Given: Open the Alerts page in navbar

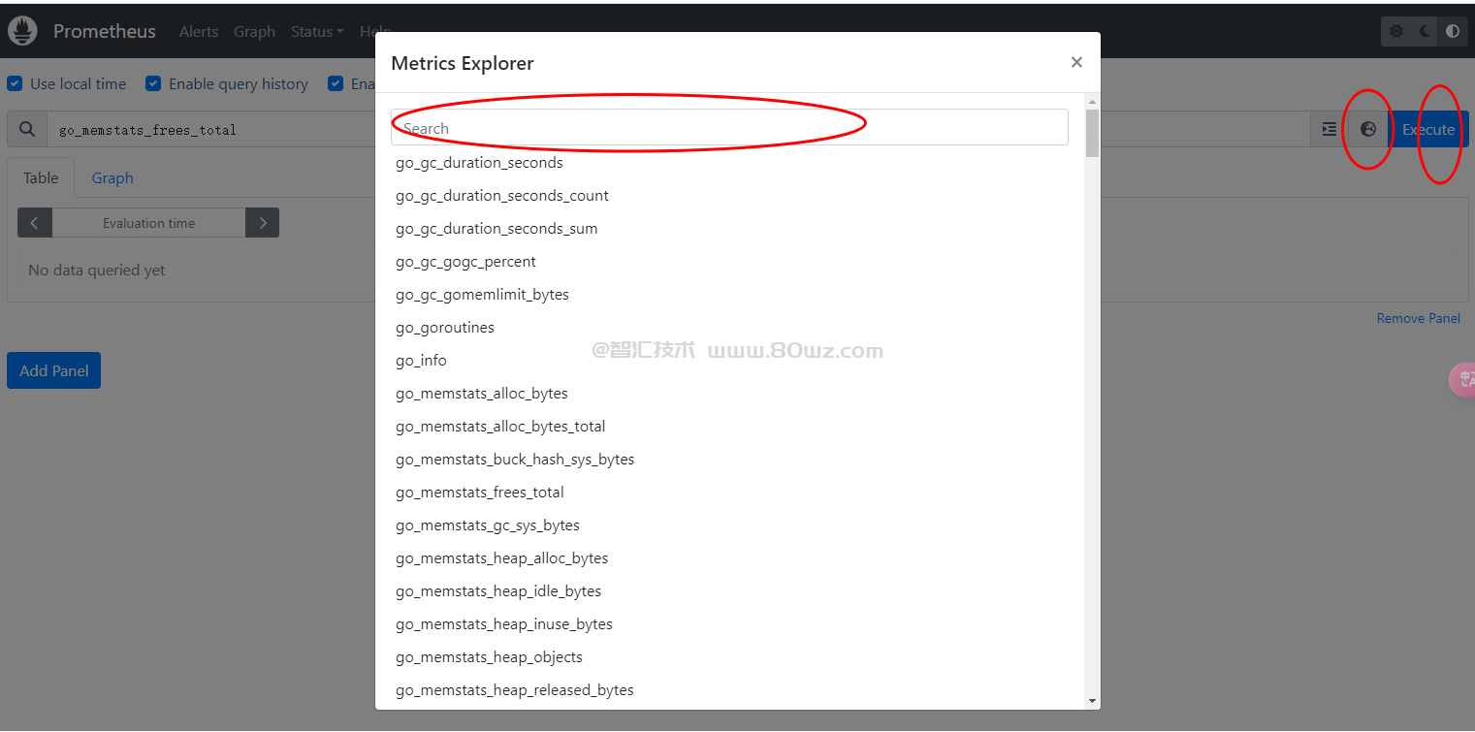Looking at the screenshot, I should click(199, 32).
